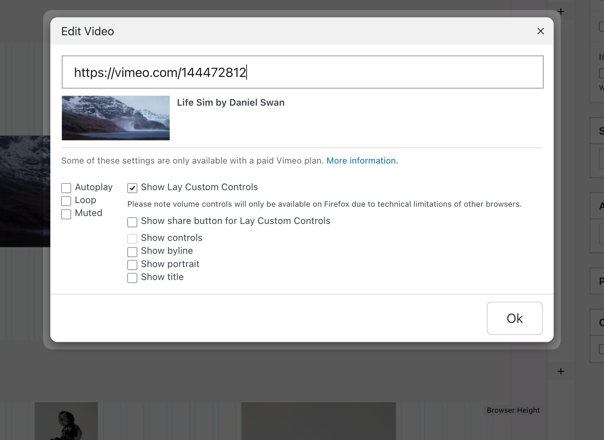Tick the Show title checkbox
Image resolution: width=604 pixels, height=440 pixels.
(x=132, y=278)
